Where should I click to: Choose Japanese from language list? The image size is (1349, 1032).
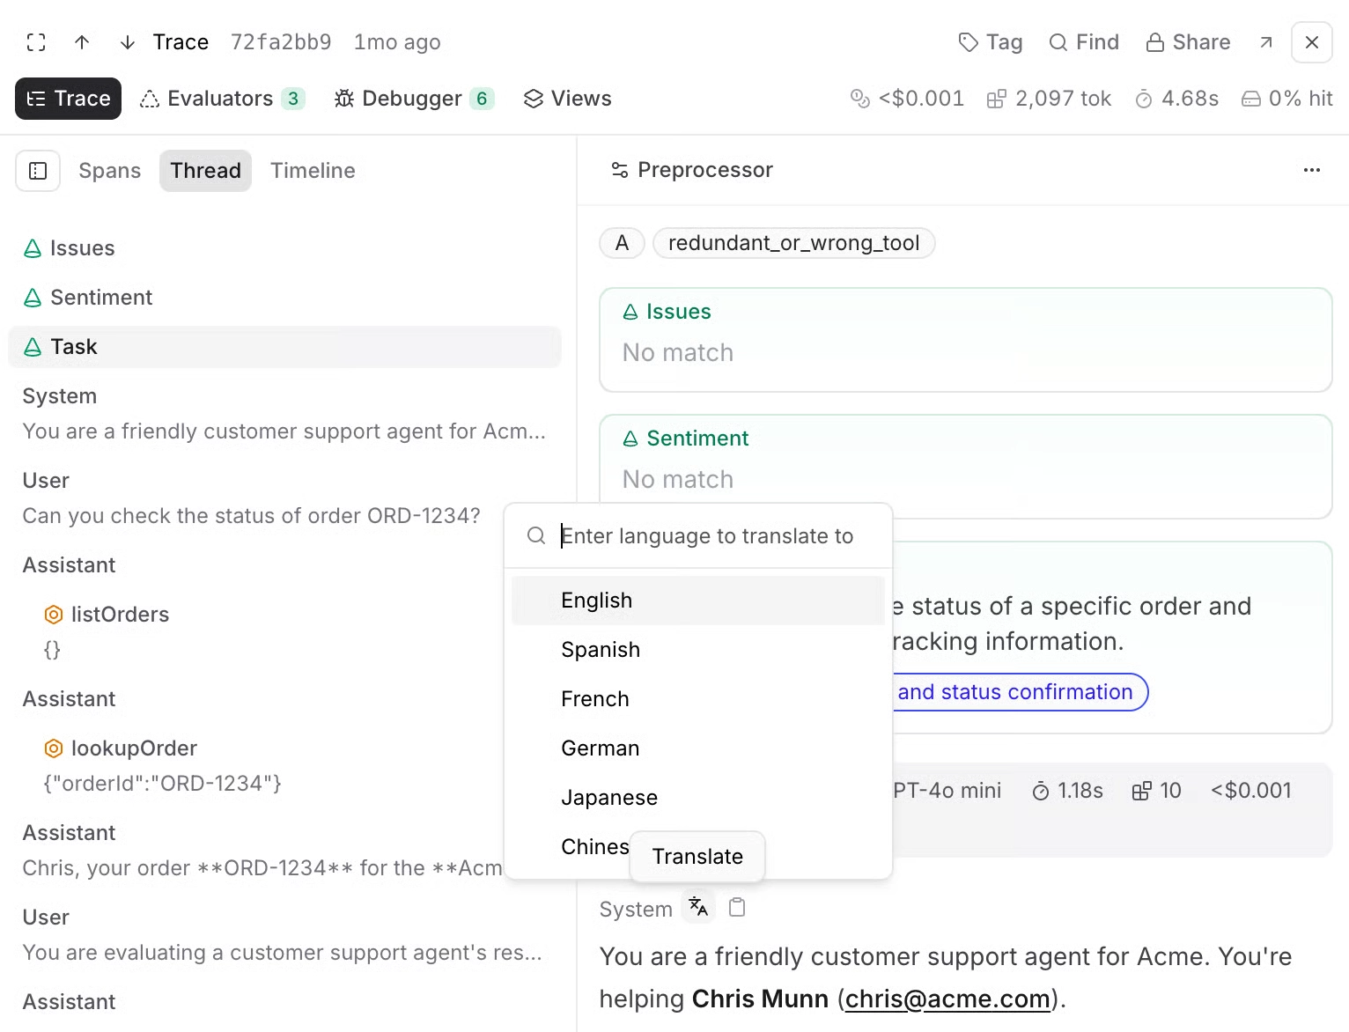697,798
